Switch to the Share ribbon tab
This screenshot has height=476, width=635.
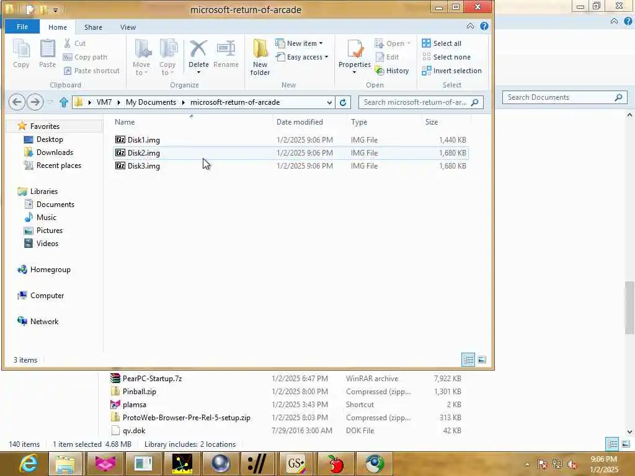coord(93,27)
